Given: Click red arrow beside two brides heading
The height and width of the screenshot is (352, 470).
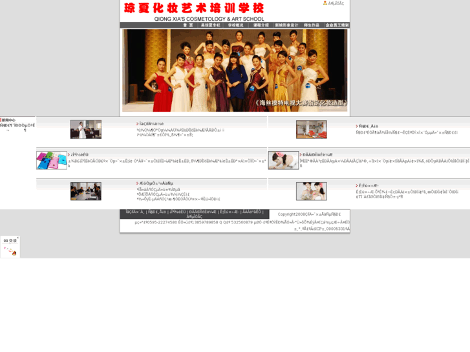Looking at the screenshot, I should (x=357, y=186).
